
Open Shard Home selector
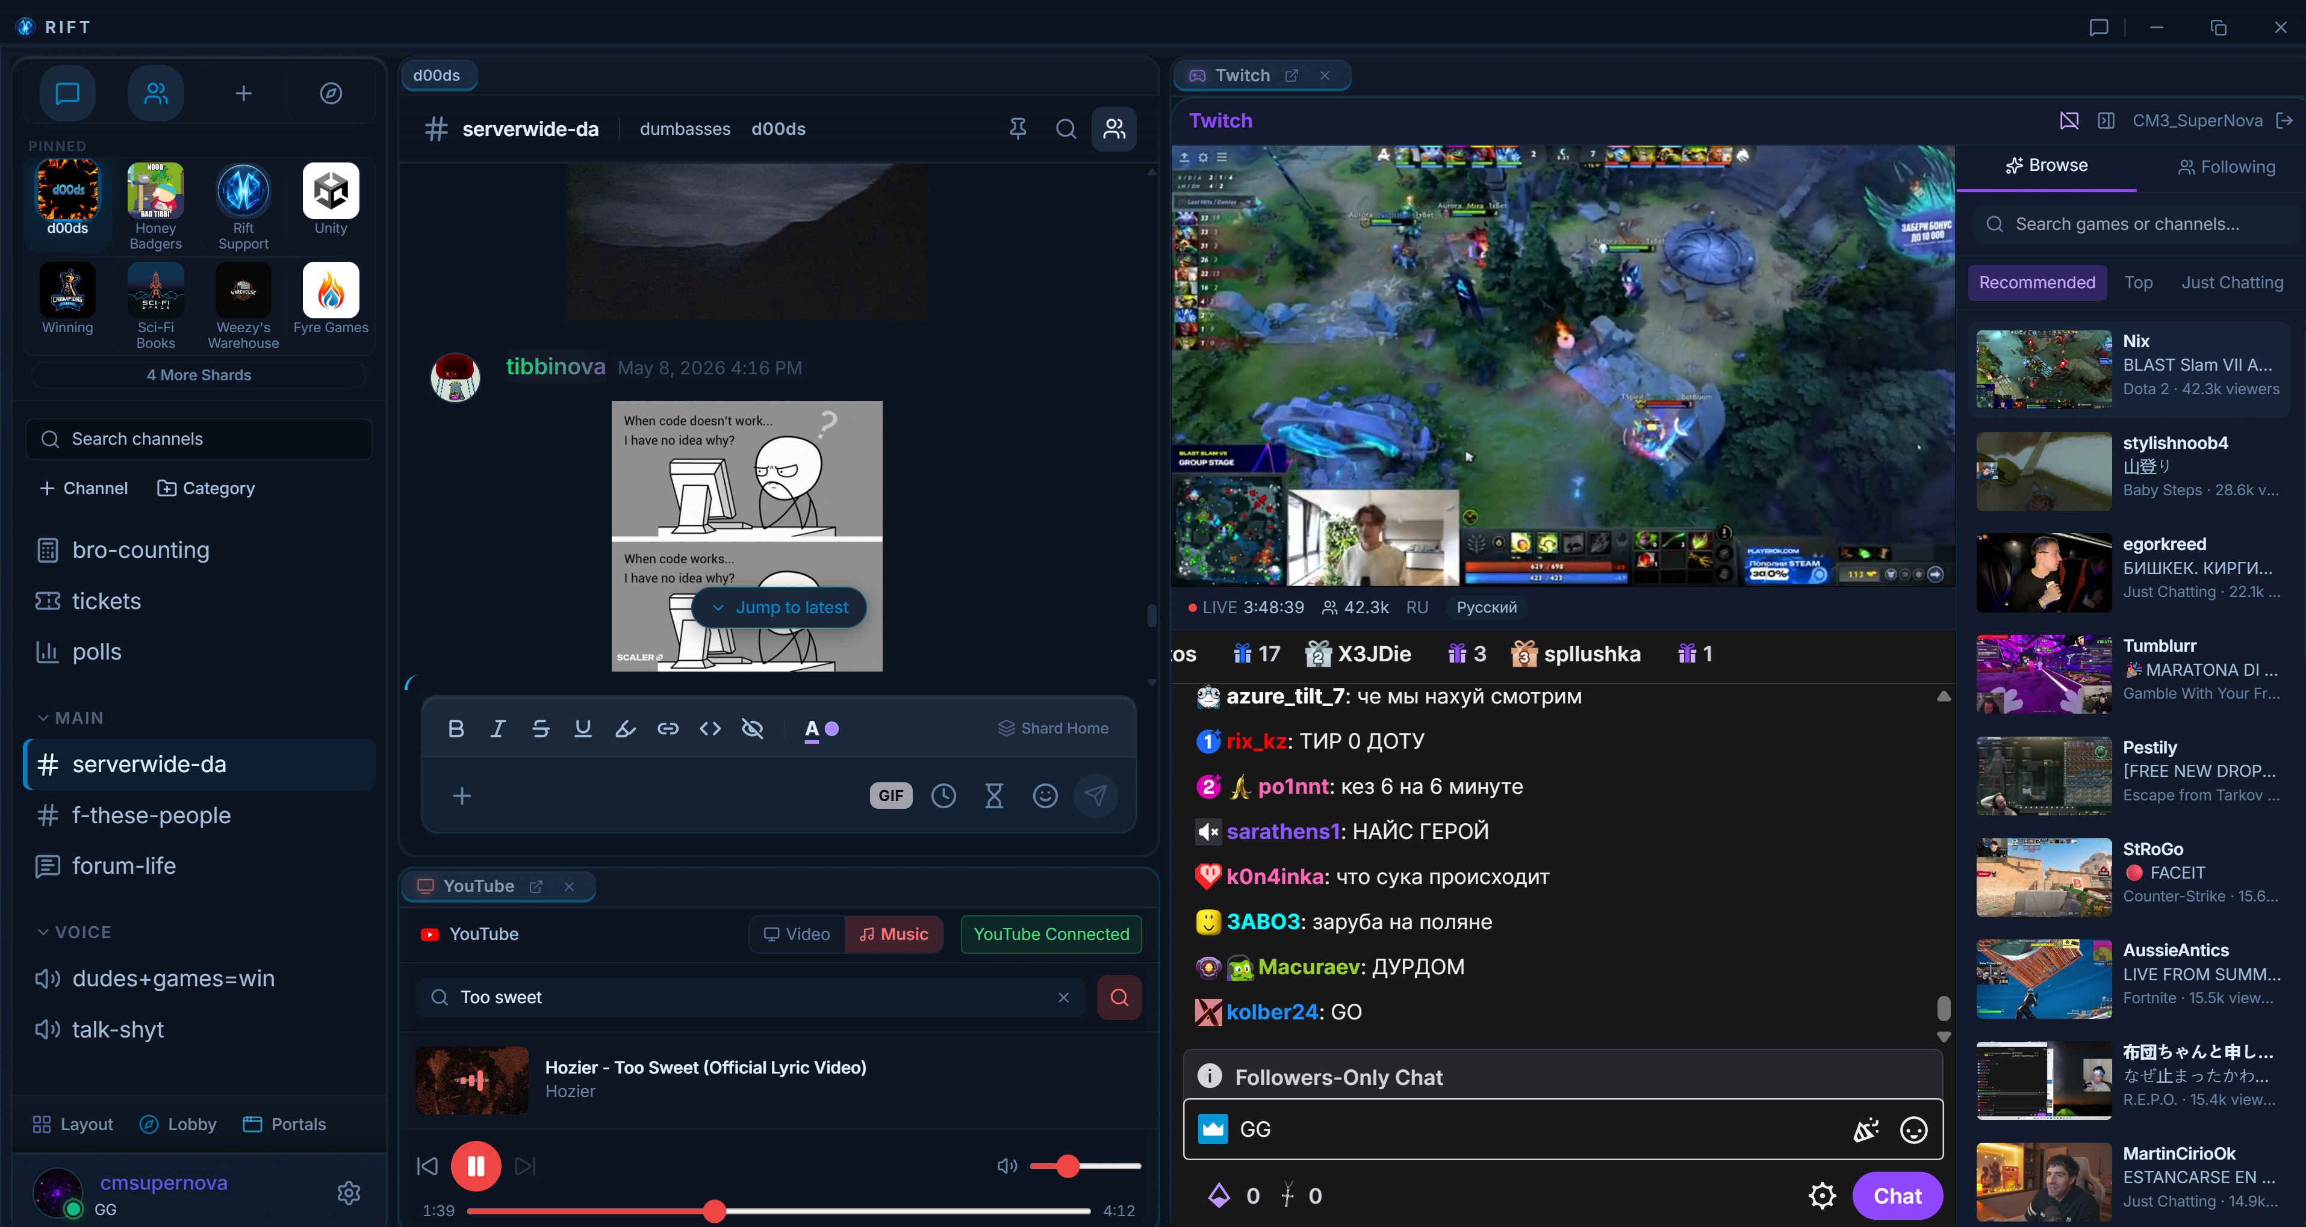[1052, 729]
